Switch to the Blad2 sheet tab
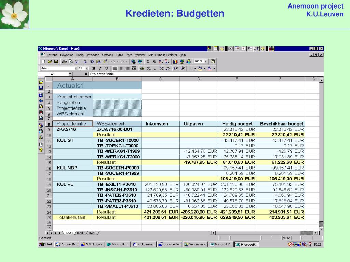Viewport: 350px width, 262px height. [x=81, y=233]
